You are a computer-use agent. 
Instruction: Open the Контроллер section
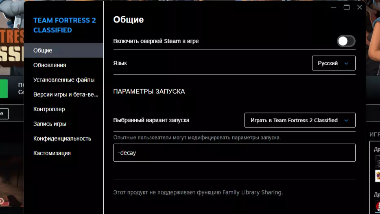coord(63,109)
